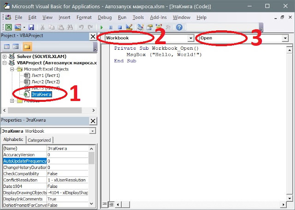Open the Help menu
This screenshot has width=295, height=210.
(x=201, y=17)
